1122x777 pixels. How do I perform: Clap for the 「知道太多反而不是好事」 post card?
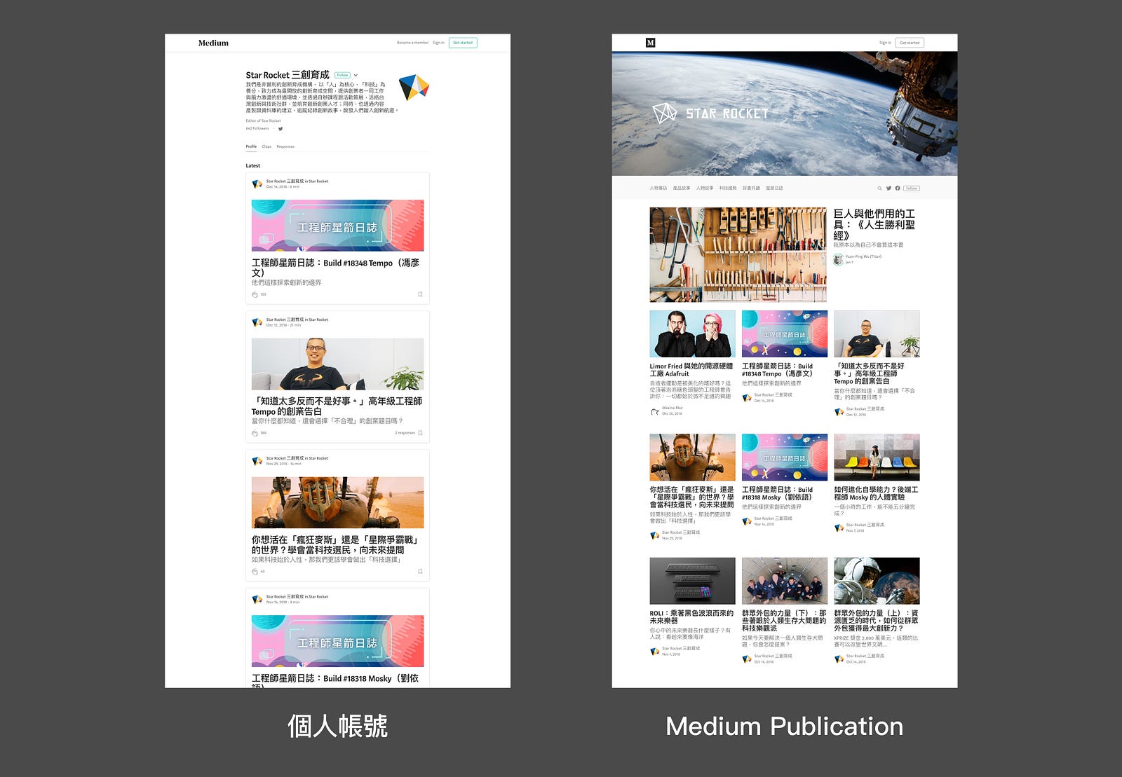[x=255, y=433]
